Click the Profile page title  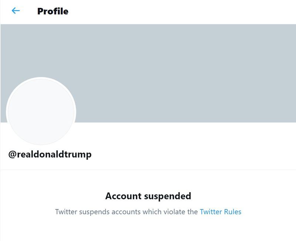pos(53,11)
